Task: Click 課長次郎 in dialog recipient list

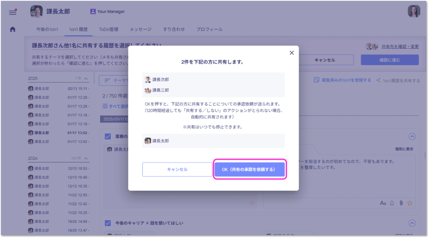Action: (x=157, y=79)
